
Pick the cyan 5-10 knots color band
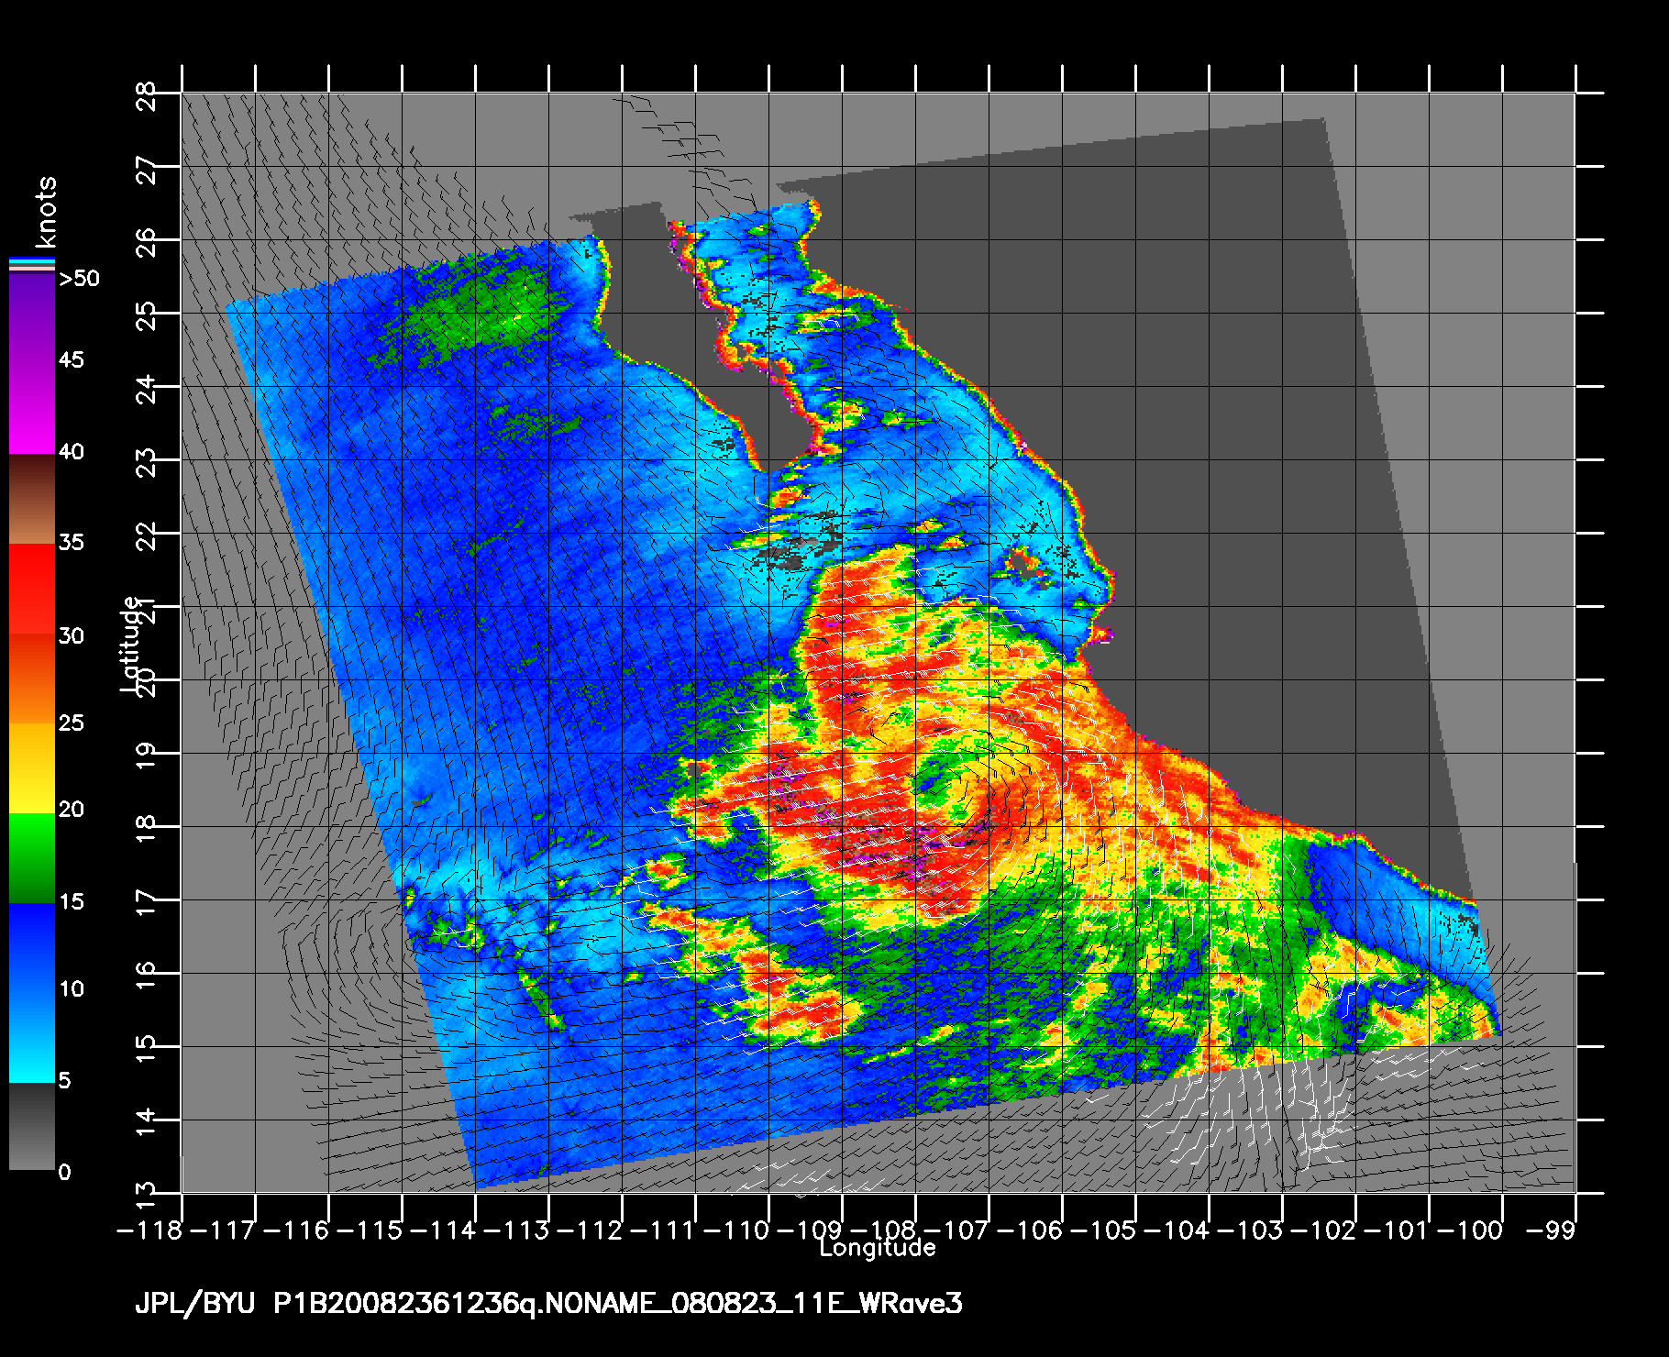(32, 1039)
